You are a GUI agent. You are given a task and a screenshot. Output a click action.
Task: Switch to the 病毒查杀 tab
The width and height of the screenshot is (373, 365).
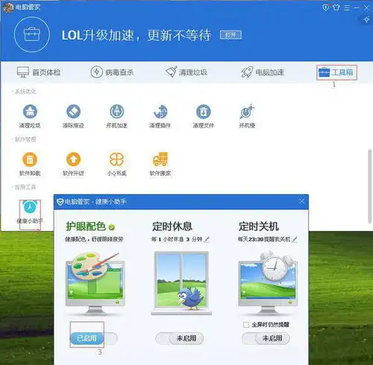112,72
